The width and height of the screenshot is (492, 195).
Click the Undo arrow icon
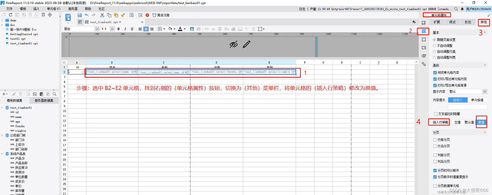[x=87, y=15]
